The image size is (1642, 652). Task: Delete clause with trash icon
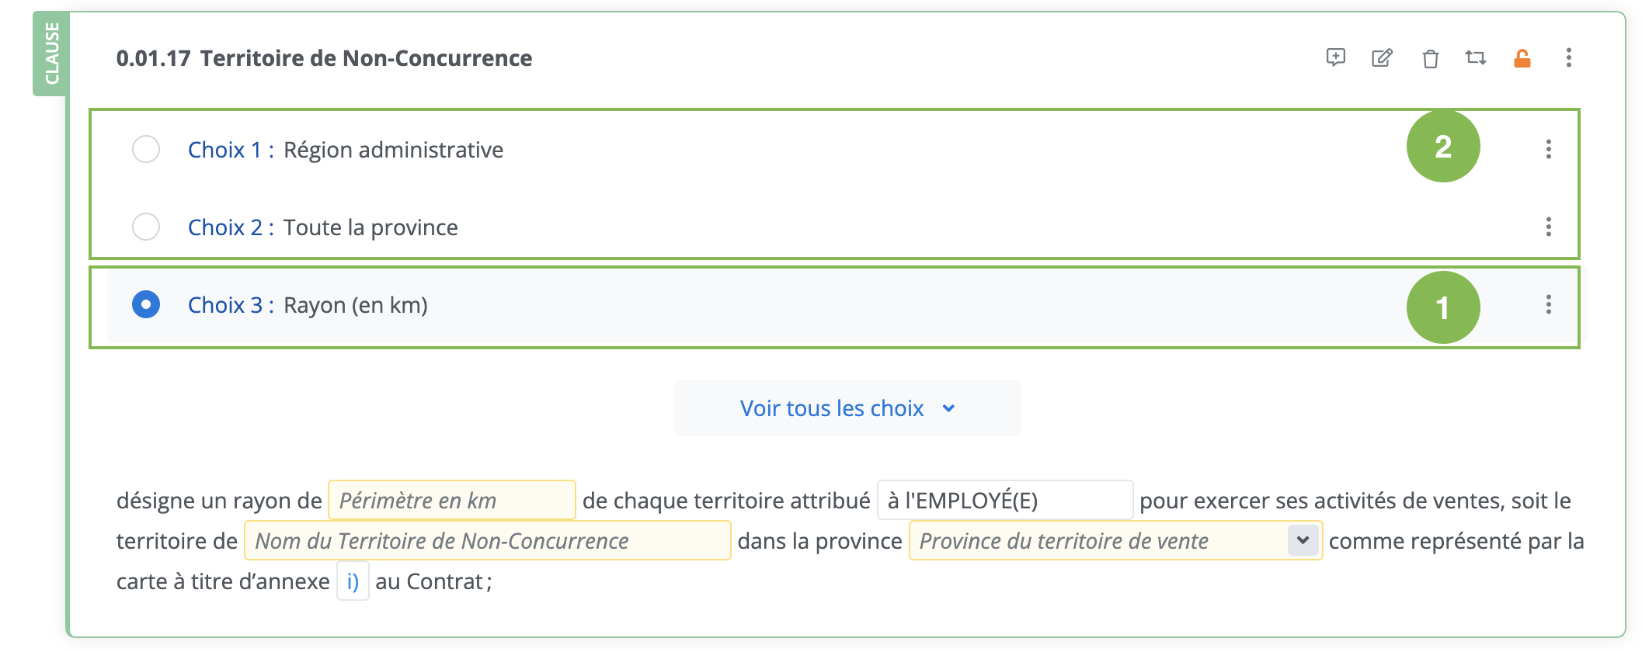click(x=1430, y=59)
